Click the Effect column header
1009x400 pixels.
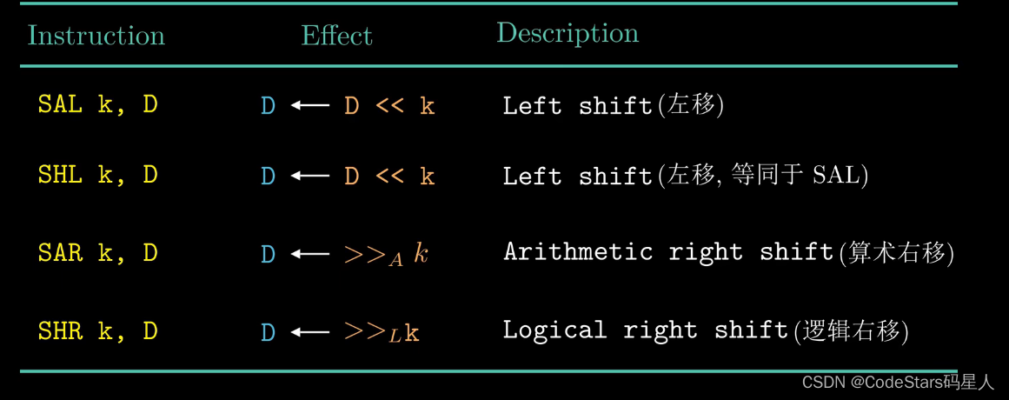336,36
